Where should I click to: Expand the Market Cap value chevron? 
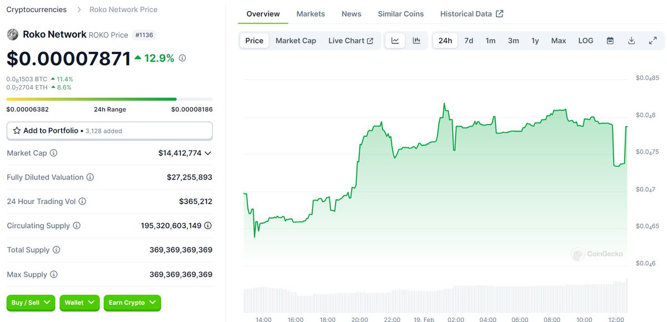pyautogui.click(x=208, y=153)
